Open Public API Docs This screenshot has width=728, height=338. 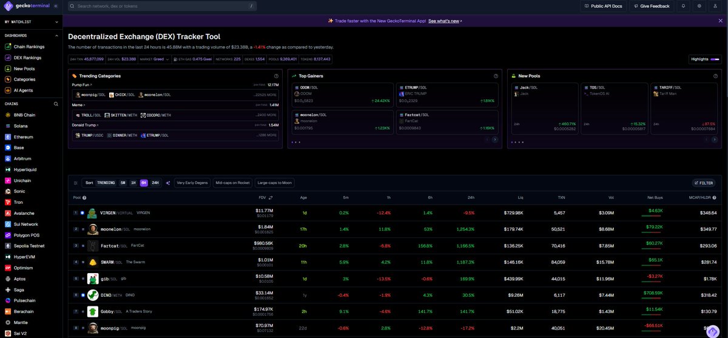tap(602, 6)
